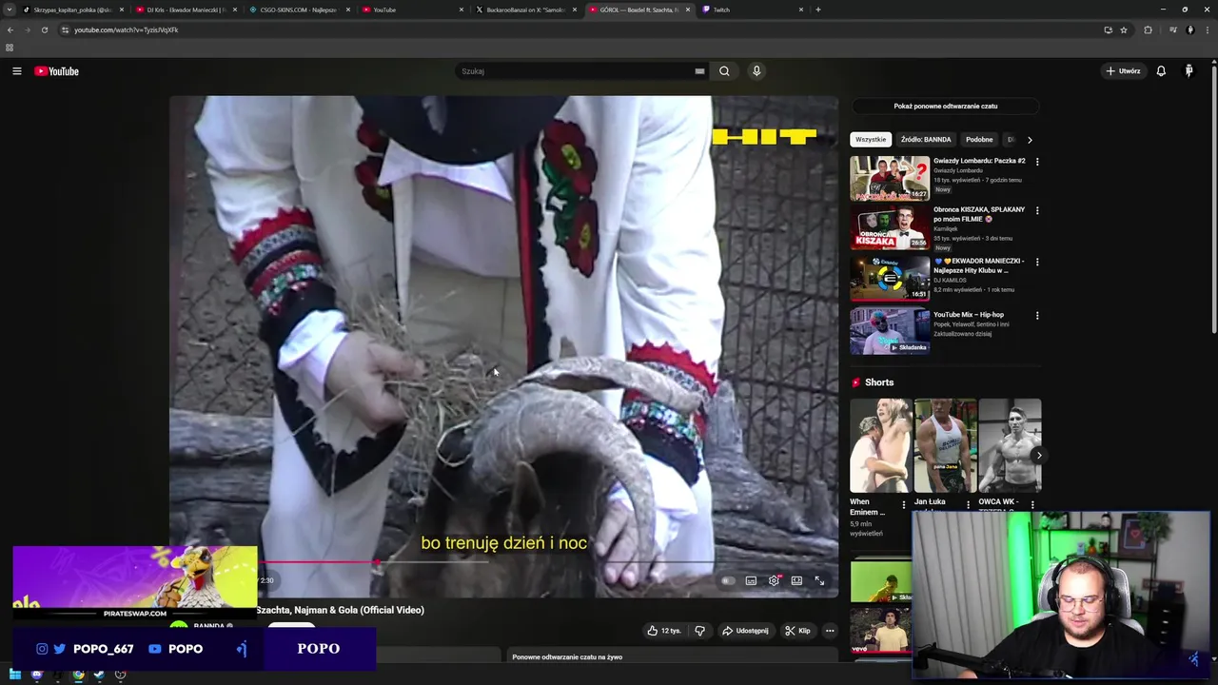The width and height of the screenshot is (1218, 685).
Task: Switch to theater mode in the player
Action: click(796, 580)
